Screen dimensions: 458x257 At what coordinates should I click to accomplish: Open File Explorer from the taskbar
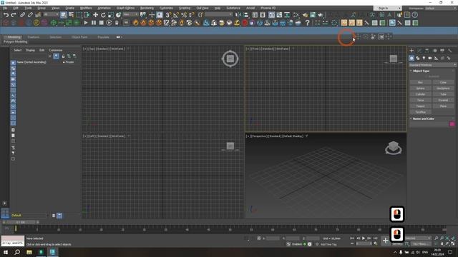tap(29, 252)
